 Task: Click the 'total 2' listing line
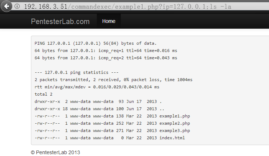click(43, 94)
